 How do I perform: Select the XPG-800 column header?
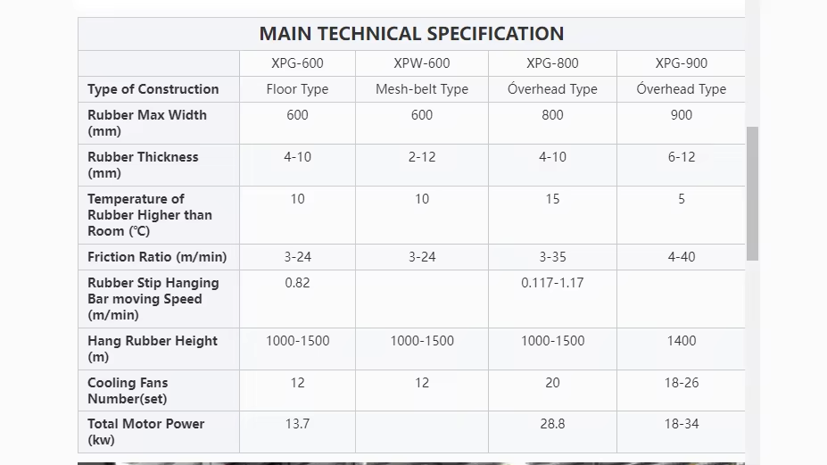(x=552, y=63)
